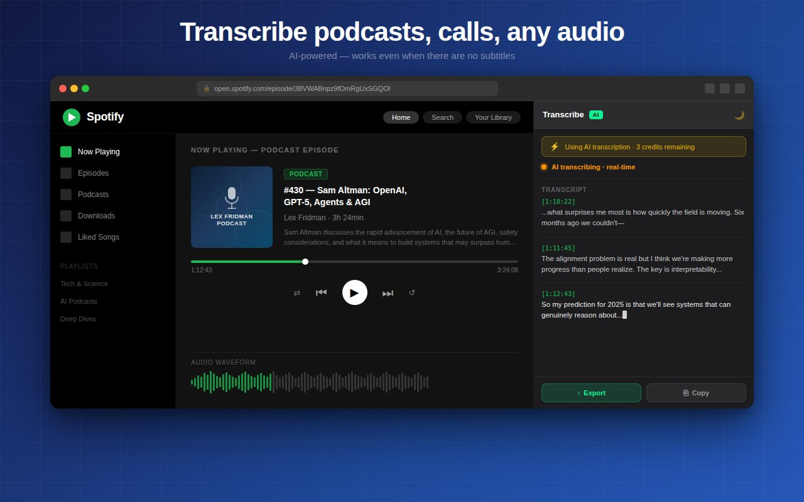Select the AI Podcasts playlist
Viewport: 804px width, 502px height.
click(79, 301)
